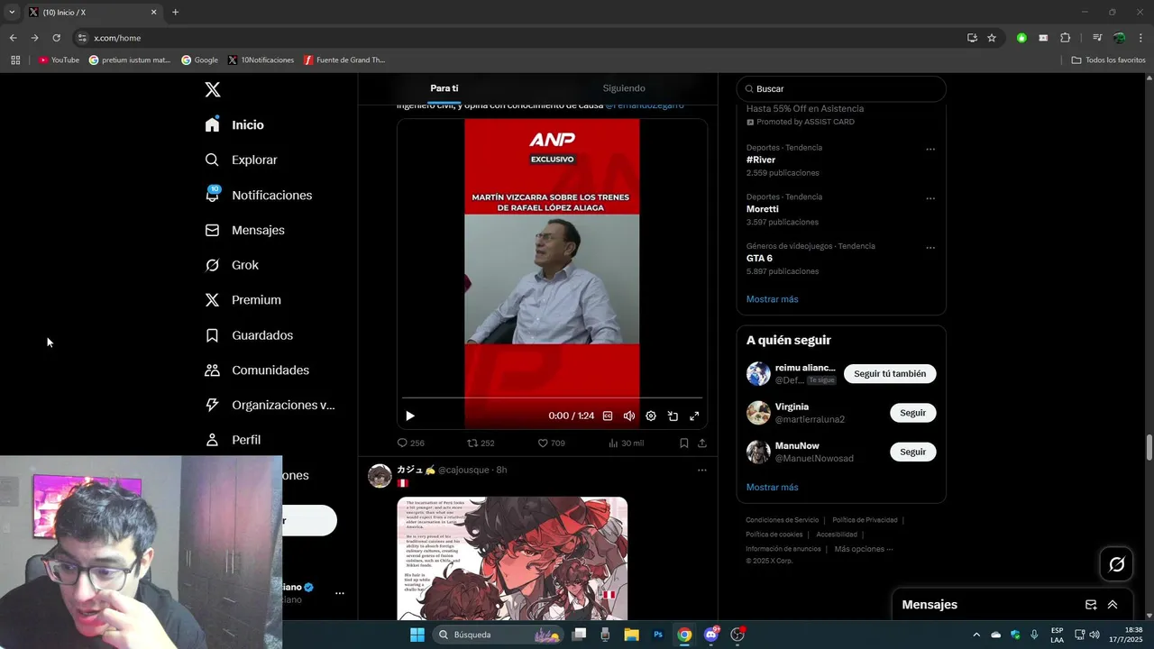Reload the page in Chrome
This screenshot has width=1154, height=649.
click(x=56, y=38)
